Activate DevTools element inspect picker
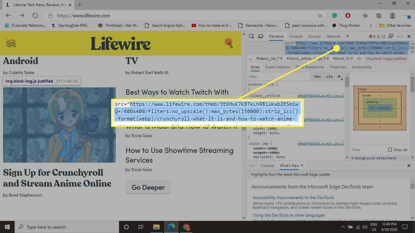This screenshot has width=415, height=233. point(251,36)
